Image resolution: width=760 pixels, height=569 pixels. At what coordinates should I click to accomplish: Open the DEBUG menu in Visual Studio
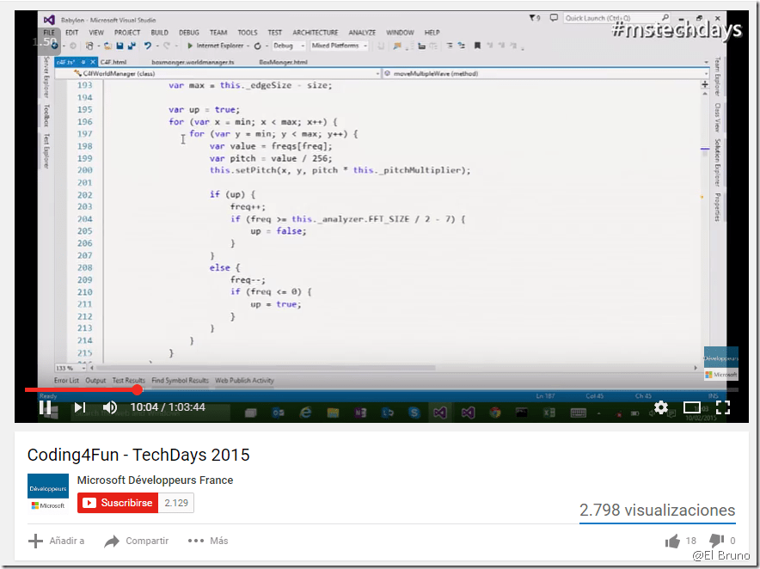click(189, 33)
